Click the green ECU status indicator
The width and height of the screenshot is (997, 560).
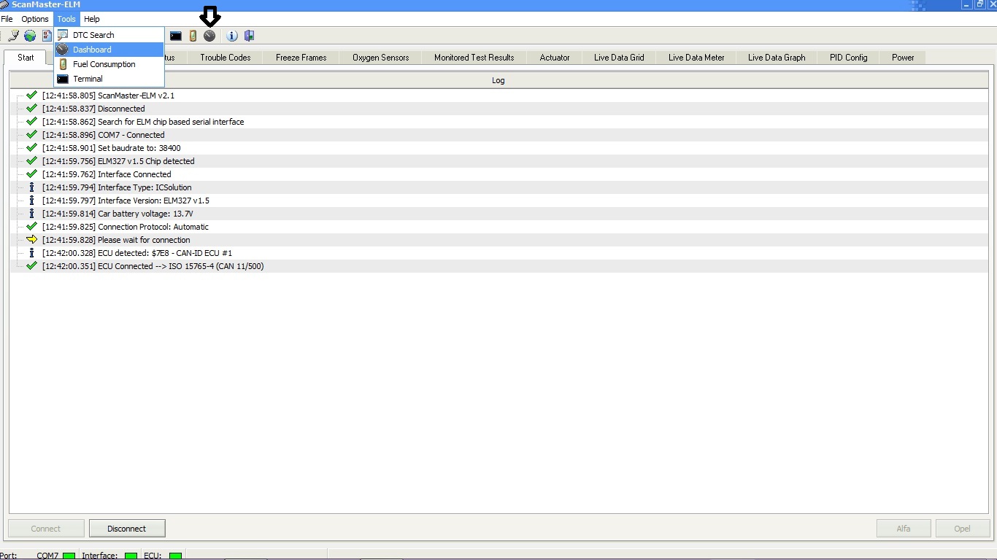(x=174, y=555)
